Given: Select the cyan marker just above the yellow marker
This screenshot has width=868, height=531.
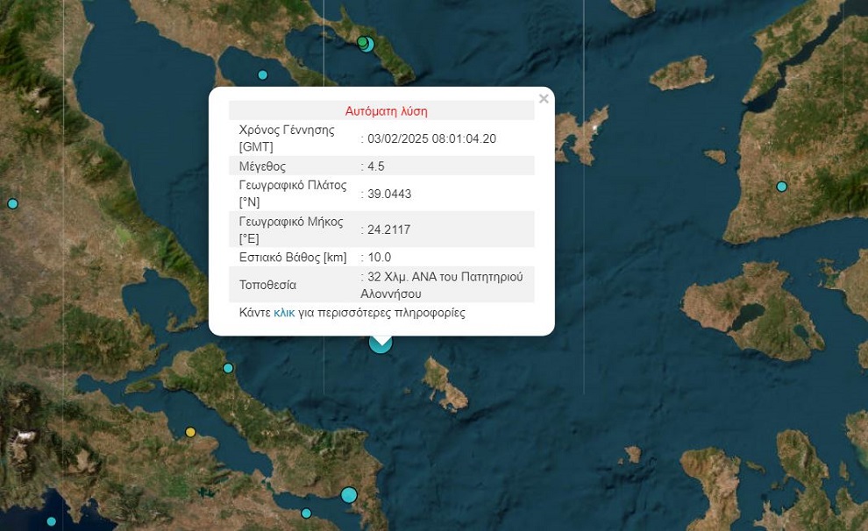Looking at the screenshot, I should (228, 368).
